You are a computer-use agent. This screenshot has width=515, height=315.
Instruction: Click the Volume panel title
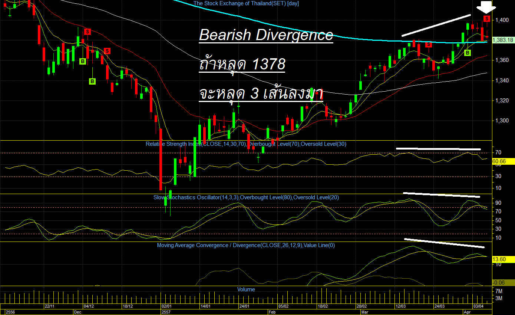(246, 289)
